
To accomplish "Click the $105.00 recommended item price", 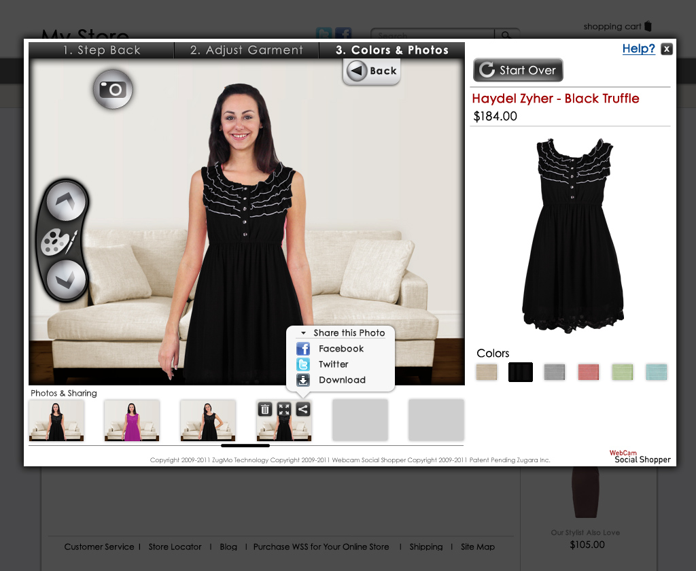I will coord(587,544).
